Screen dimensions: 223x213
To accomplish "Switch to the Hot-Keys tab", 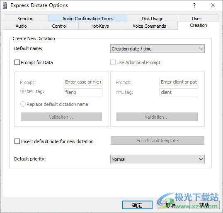I will (x=99, y=26).
